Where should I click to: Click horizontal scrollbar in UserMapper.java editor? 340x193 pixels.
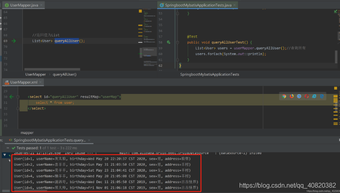[52, 69]
